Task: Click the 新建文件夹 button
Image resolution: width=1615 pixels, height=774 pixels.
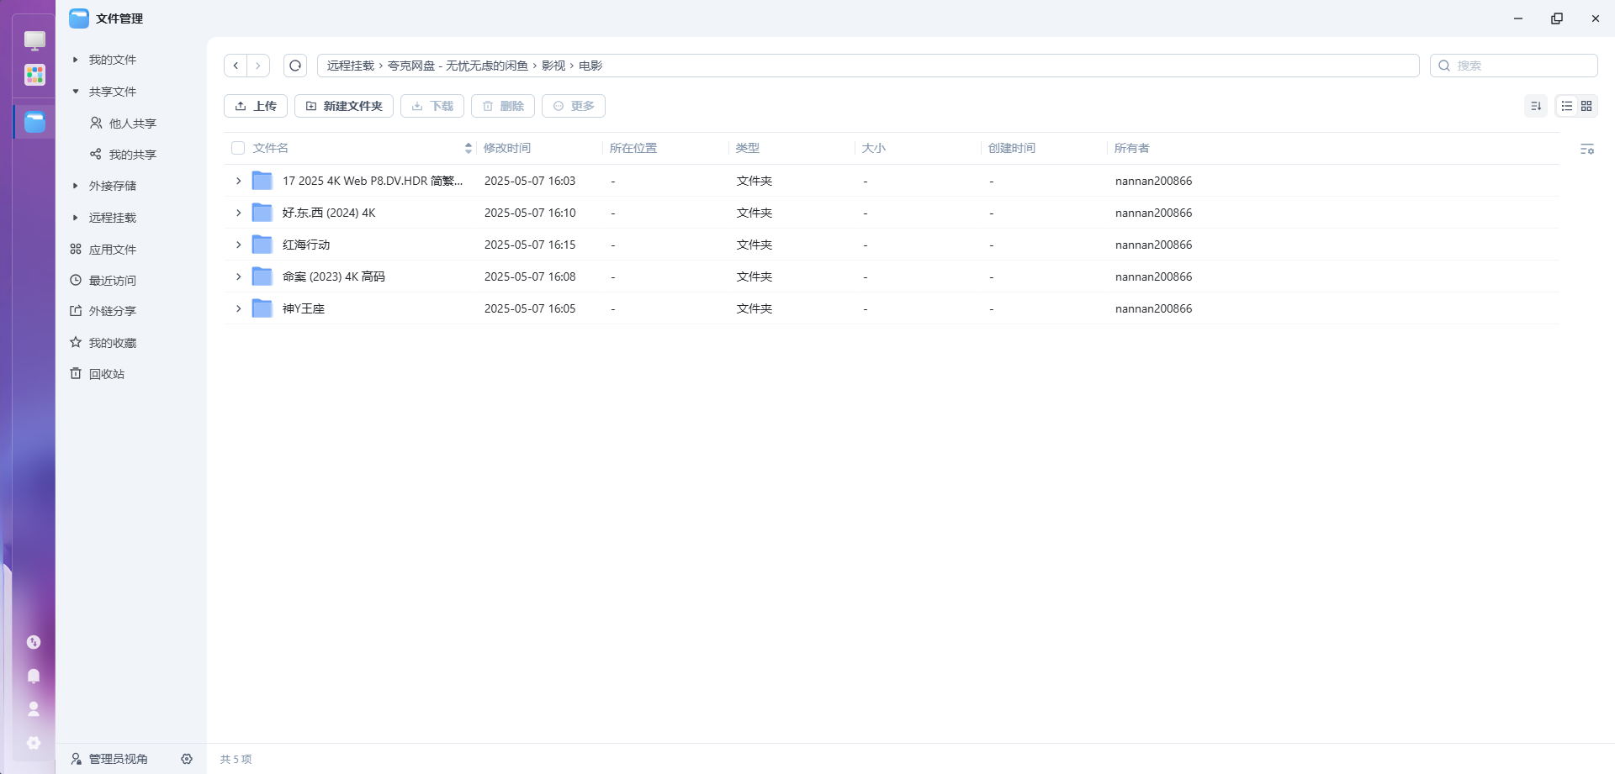Action: pyautogui.click(x=344, y=106)
